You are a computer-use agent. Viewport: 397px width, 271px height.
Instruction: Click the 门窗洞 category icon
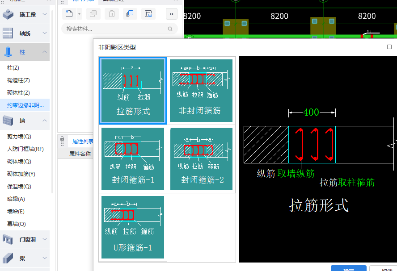click(8, 239)
